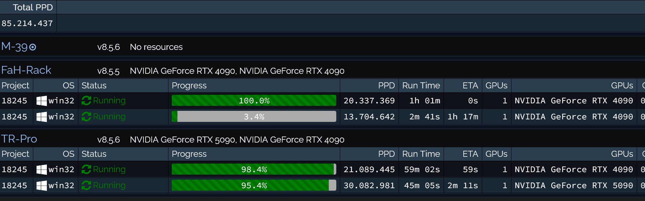
Task: Click Windows logo in TR-Pro 98.4% row
Action: pos(41,170)
